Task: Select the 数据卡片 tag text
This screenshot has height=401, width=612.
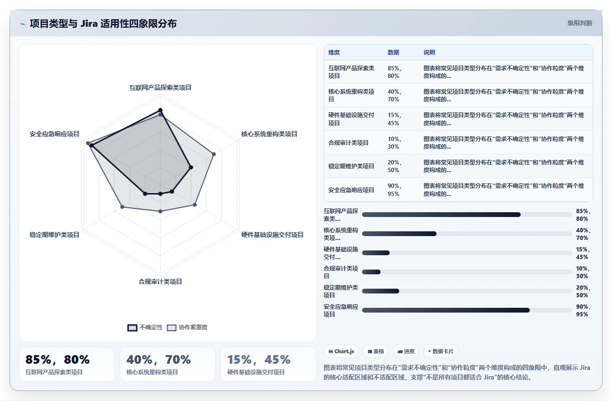Action: point(443,351)
